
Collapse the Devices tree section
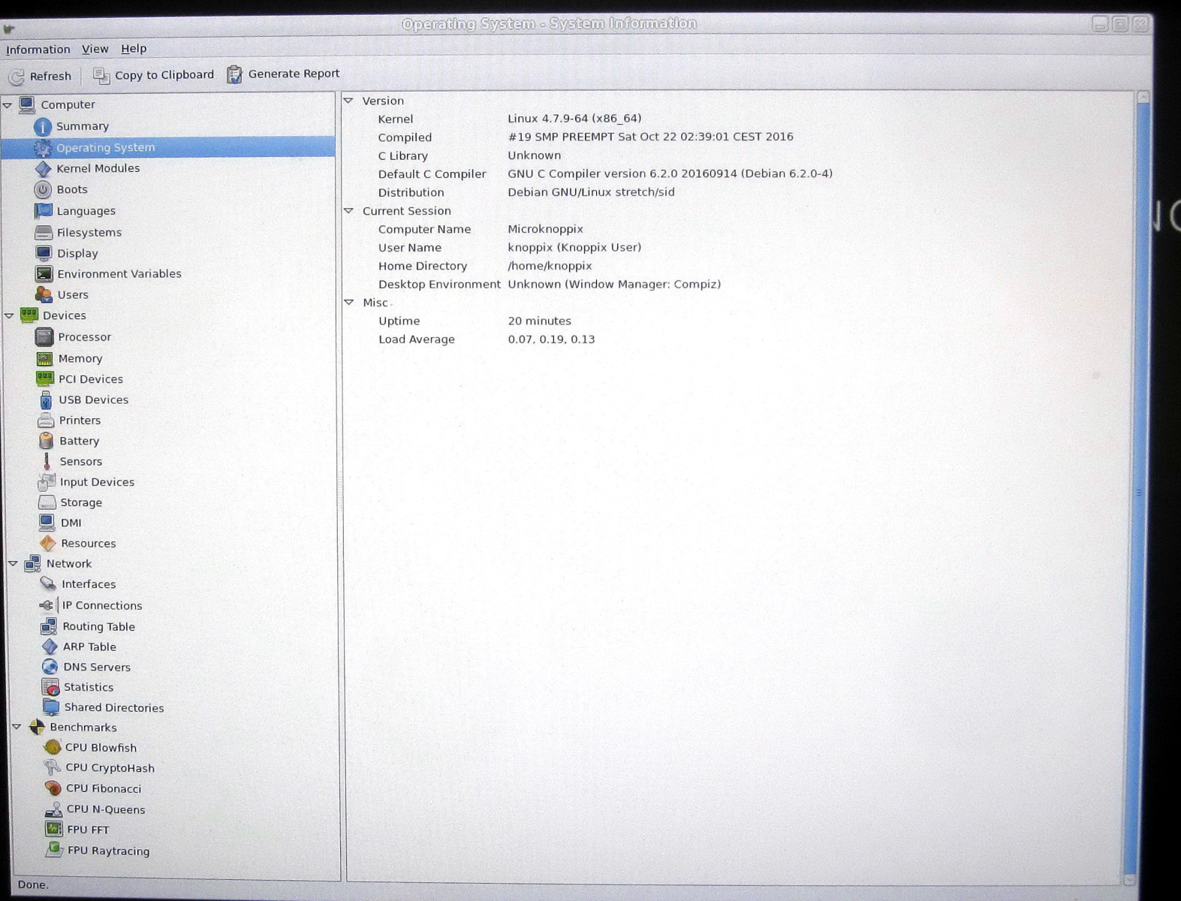click(x=9, y=316)
